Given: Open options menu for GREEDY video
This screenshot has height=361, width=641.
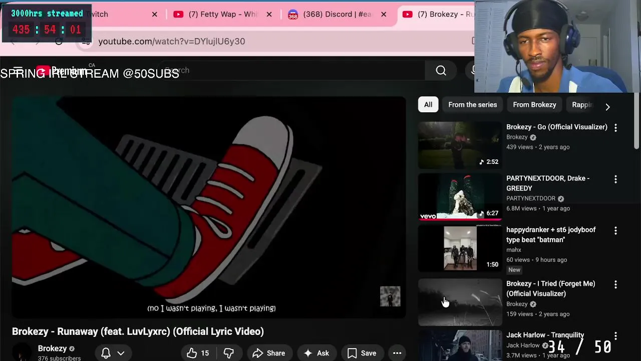Looking at the screenshot, I should pos(615,179).
